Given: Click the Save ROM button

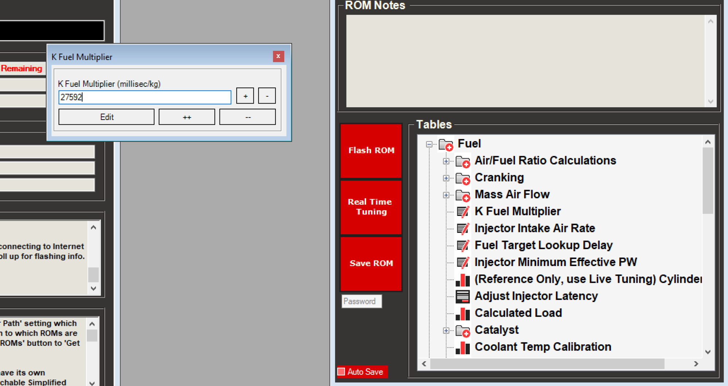Looking at the screenshot, I should click(x=371, y=263).
